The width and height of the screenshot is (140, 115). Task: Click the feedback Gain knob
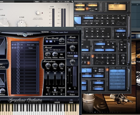118,37
